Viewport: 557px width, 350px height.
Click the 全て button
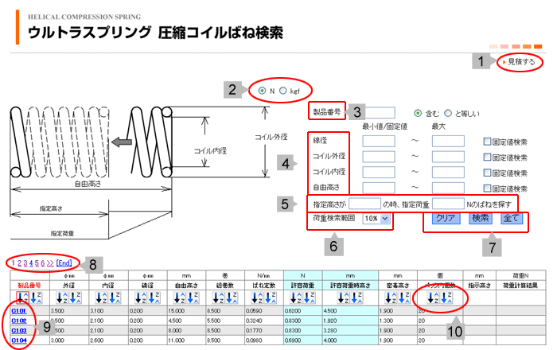[512, 218]
